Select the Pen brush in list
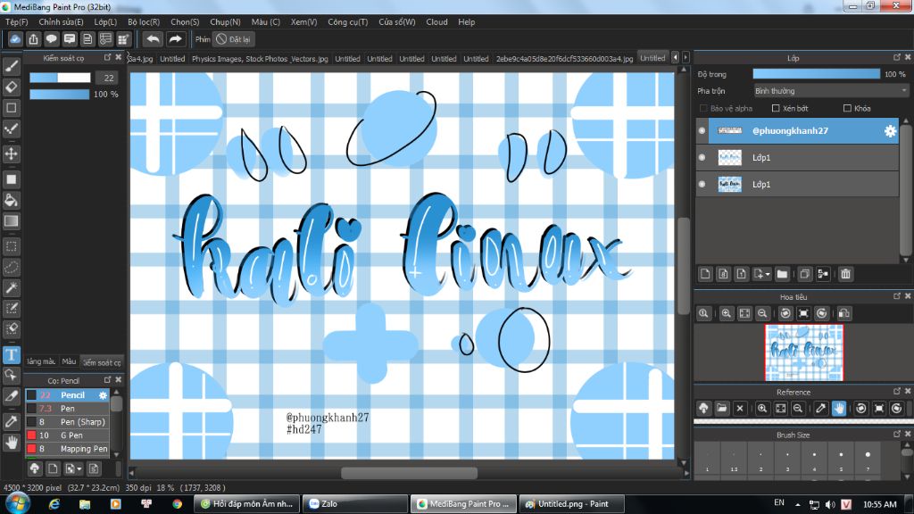The height and width of the screenshot is (514, 914). (x=67, y=409)
